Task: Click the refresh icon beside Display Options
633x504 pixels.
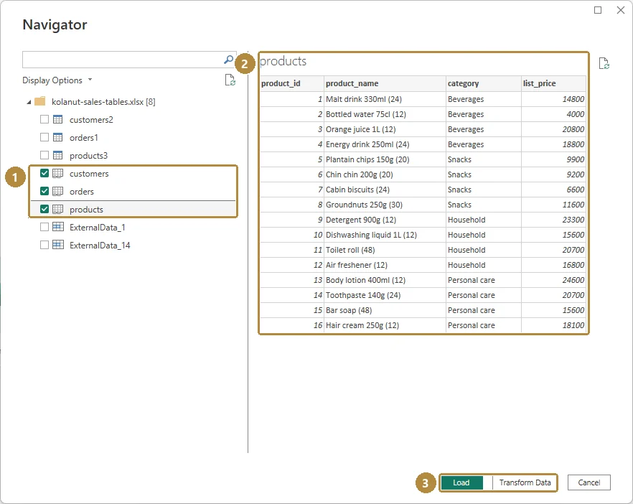Action: pos(230,80)
